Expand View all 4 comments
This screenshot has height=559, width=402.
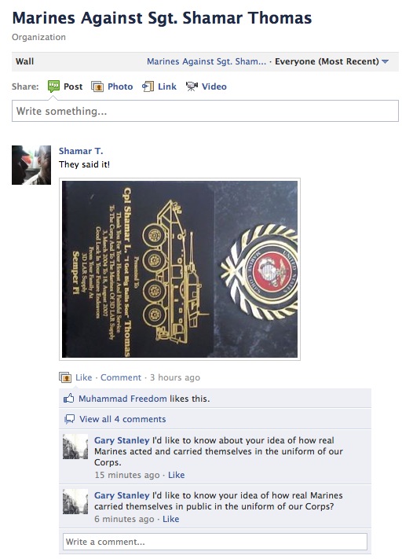click(122, 419)
